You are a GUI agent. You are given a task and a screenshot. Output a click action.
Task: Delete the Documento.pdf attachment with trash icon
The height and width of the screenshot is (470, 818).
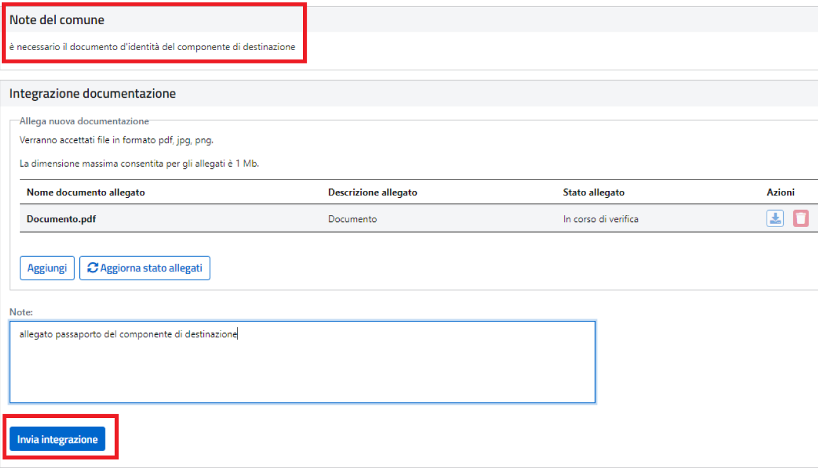pos(801,219)
